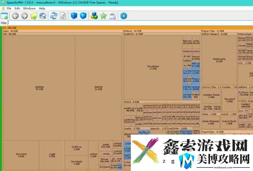
Task: Click into the Filter input field
Action: 130,23
